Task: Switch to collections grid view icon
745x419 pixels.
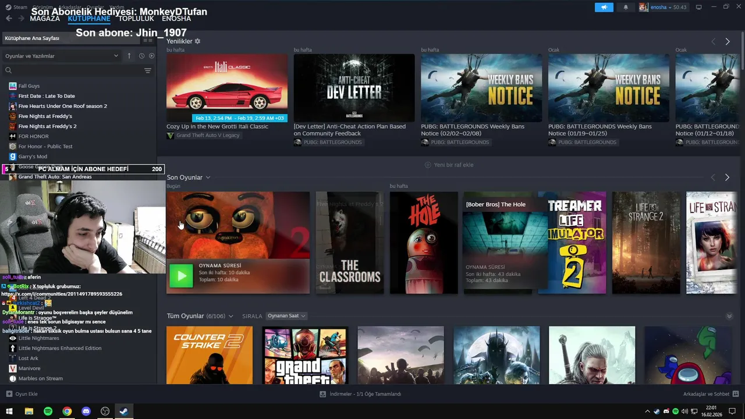Action: 148,39
